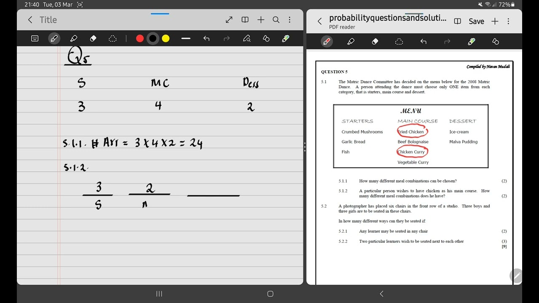Go back from the Title note
Screen dimensions: 539x303
[30, 20]
